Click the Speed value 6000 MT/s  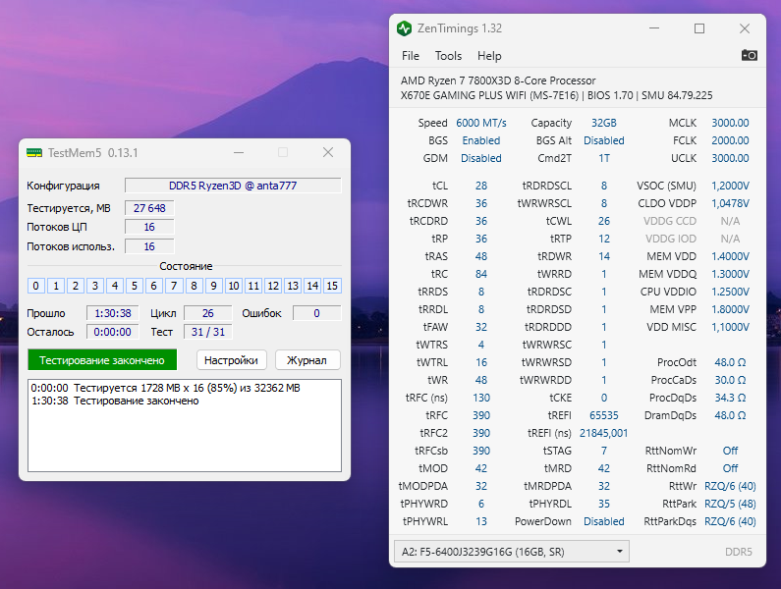[x=481, y=123]
